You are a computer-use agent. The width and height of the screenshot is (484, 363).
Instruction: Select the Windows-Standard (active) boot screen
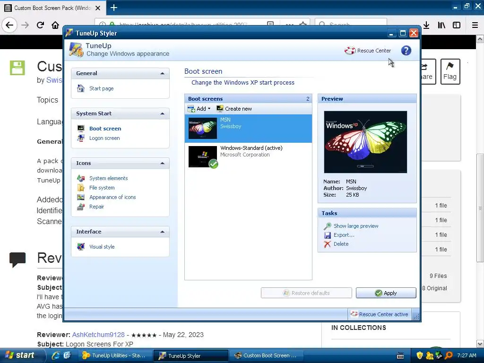(x=248, y=157)
